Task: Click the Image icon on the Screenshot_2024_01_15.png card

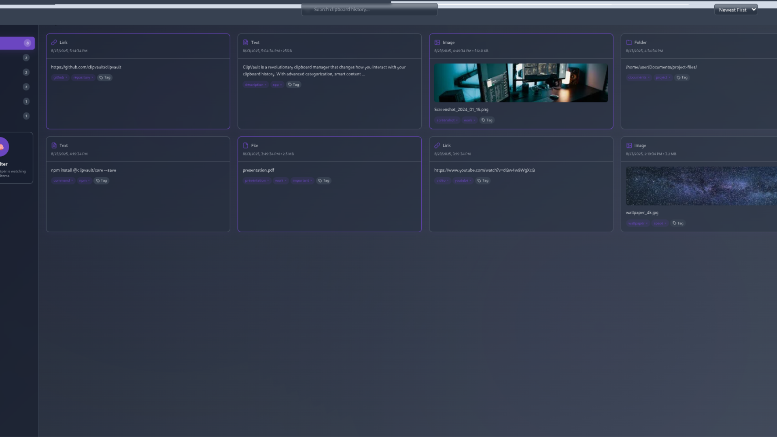Action: coord(437,42)
